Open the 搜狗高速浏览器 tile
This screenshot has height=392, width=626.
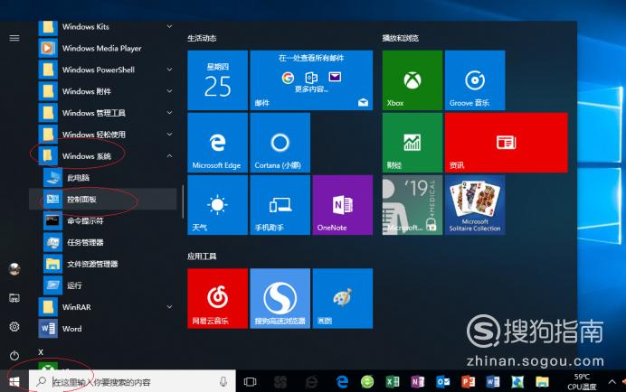[280, 298]
